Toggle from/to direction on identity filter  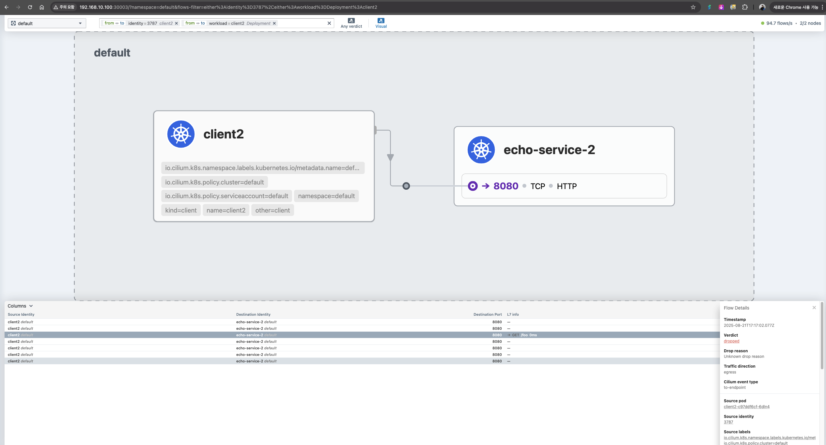pyautogui.click(x=114, y=23)
